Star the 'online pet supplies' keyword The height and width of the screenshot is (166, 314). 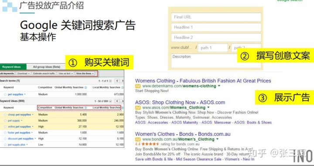pyautogui.click(x=5, y=127)
